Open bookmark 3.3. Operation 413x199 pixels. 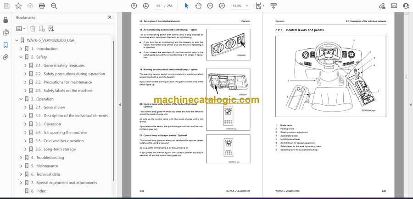48,124
